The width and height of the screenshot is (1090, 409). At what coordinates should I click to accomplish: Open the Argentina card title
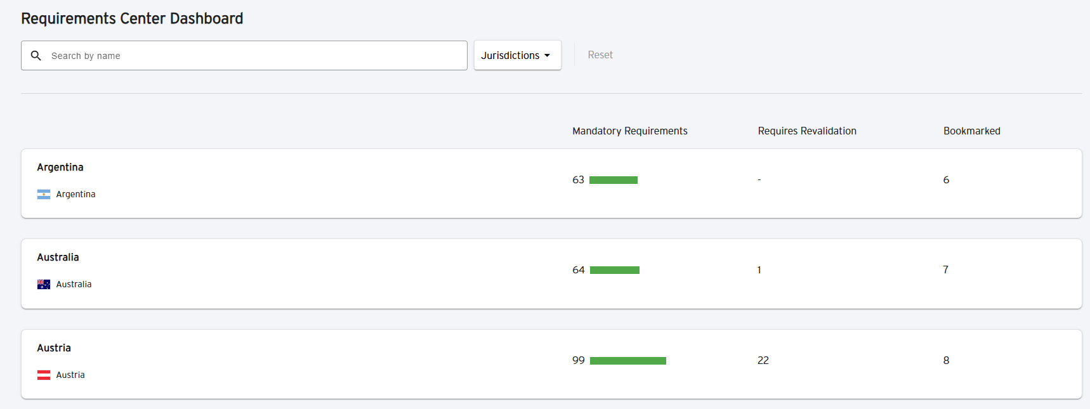tap(60, 167)
